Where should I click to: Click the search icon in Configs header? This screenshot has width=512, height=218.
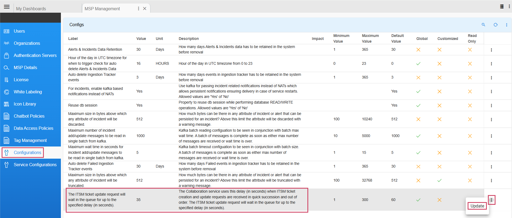pos(483,25)
